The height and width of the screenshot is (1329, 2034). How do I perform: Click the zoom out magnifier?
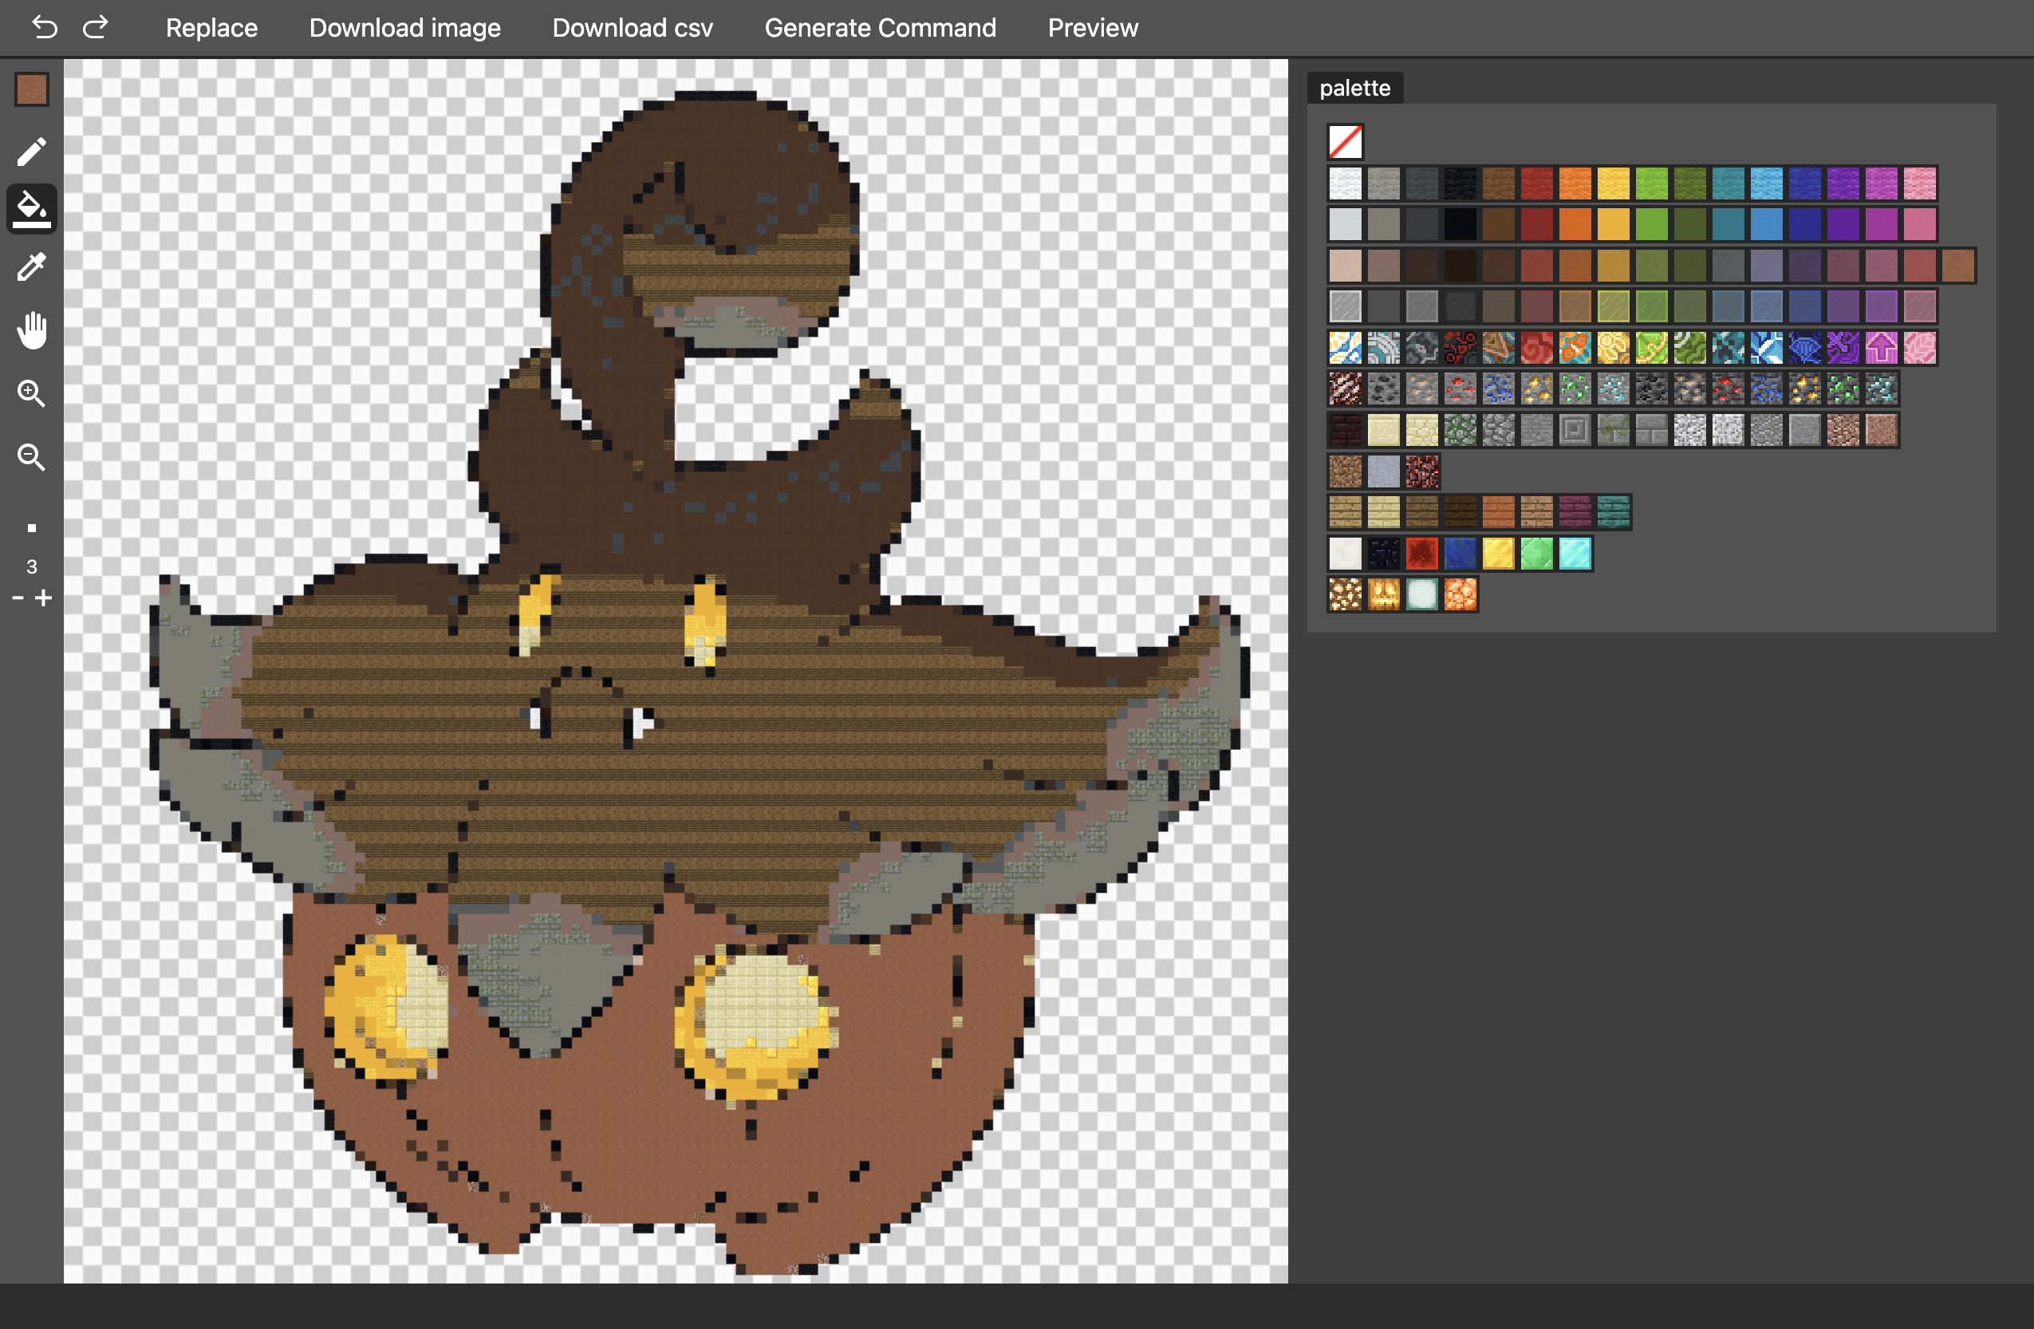32,457
